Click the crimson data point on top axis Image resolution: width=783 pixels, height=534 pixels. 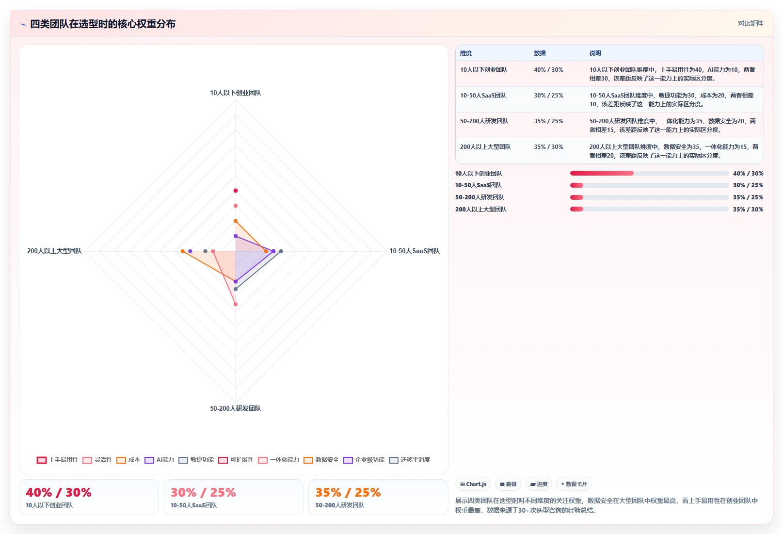[236, 191]
